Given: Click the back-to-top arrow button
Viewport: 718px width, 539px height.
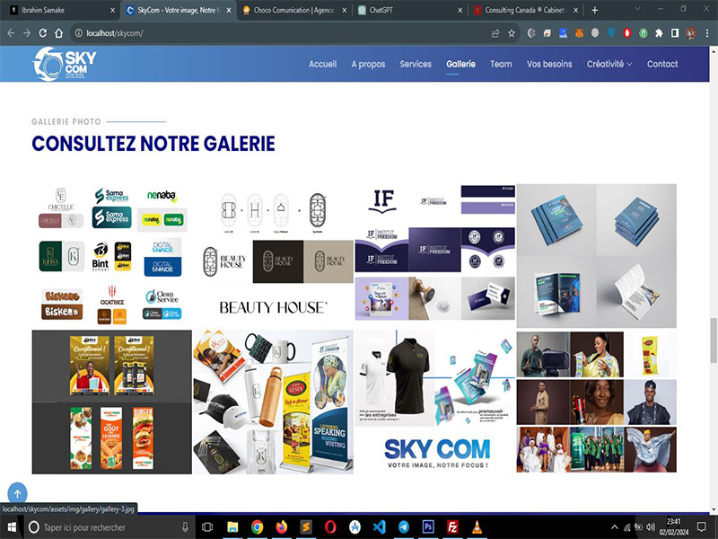Looking at the screenshot, I should 17,493.
